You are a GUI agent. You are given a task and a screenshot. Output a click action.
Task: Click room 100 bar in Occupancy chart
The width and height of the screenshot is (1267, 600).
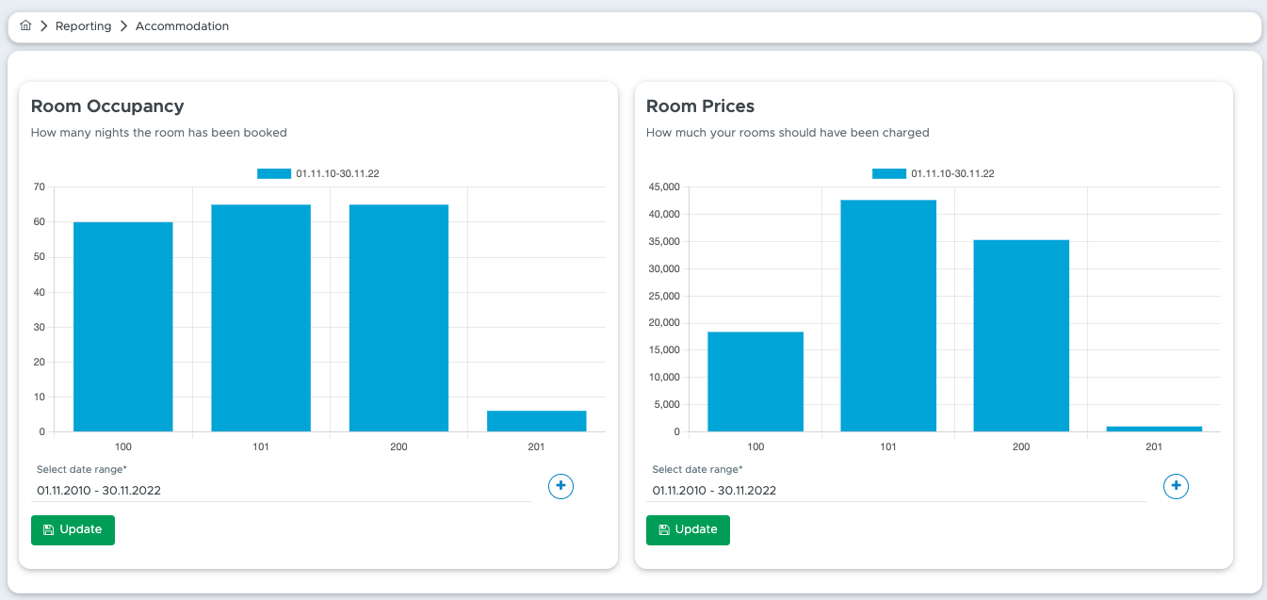point(123,327)
